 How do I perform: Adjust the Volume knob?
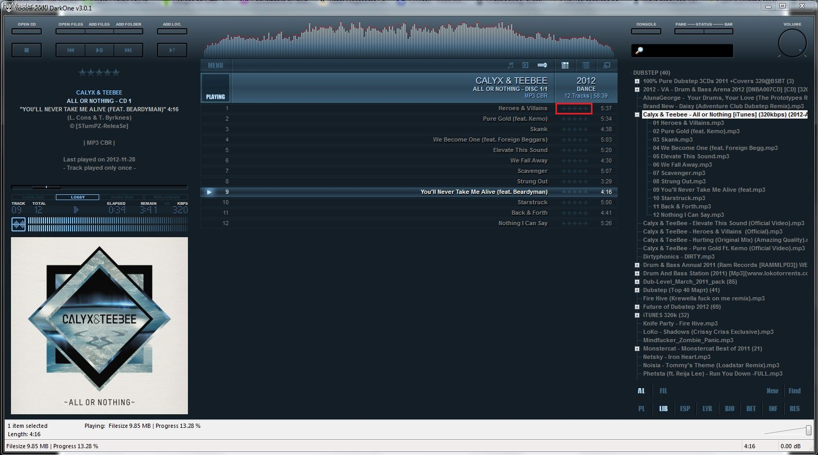tap(792, 43)
